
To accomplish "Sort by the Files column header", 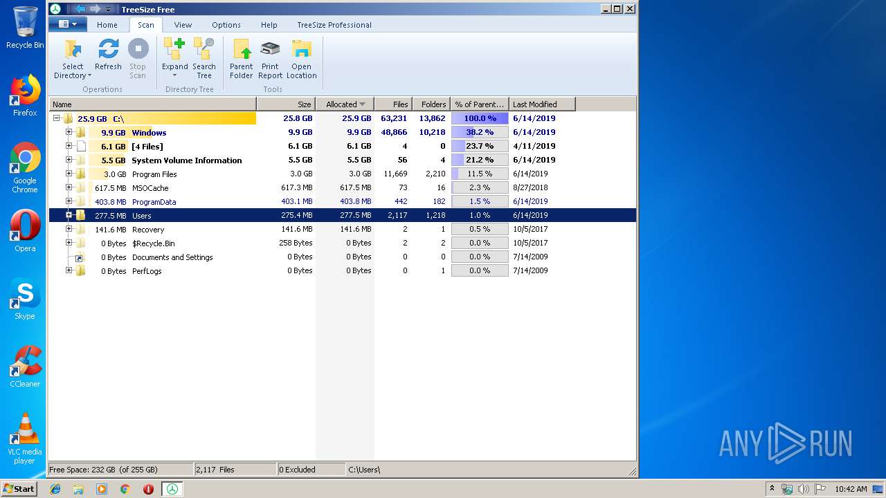I will 393,104.
